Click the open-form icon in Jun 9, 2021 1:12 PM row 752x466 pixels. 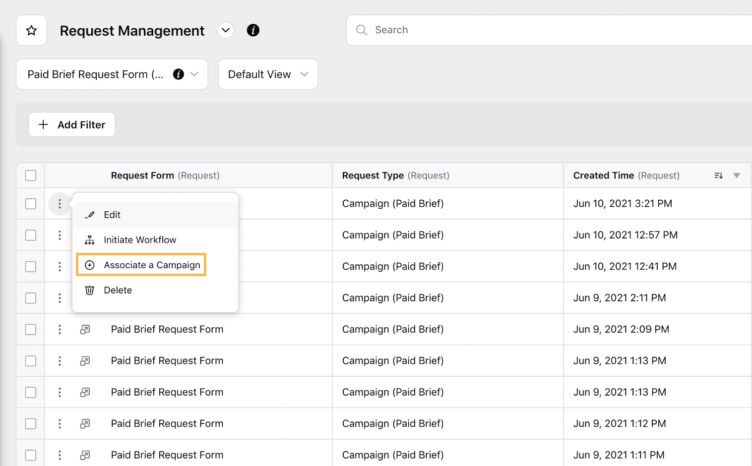tap(85, 424)
